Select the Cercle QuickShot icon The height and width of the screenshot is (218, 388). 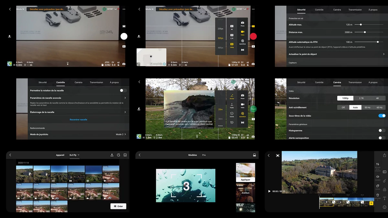(x=232, y=114)
